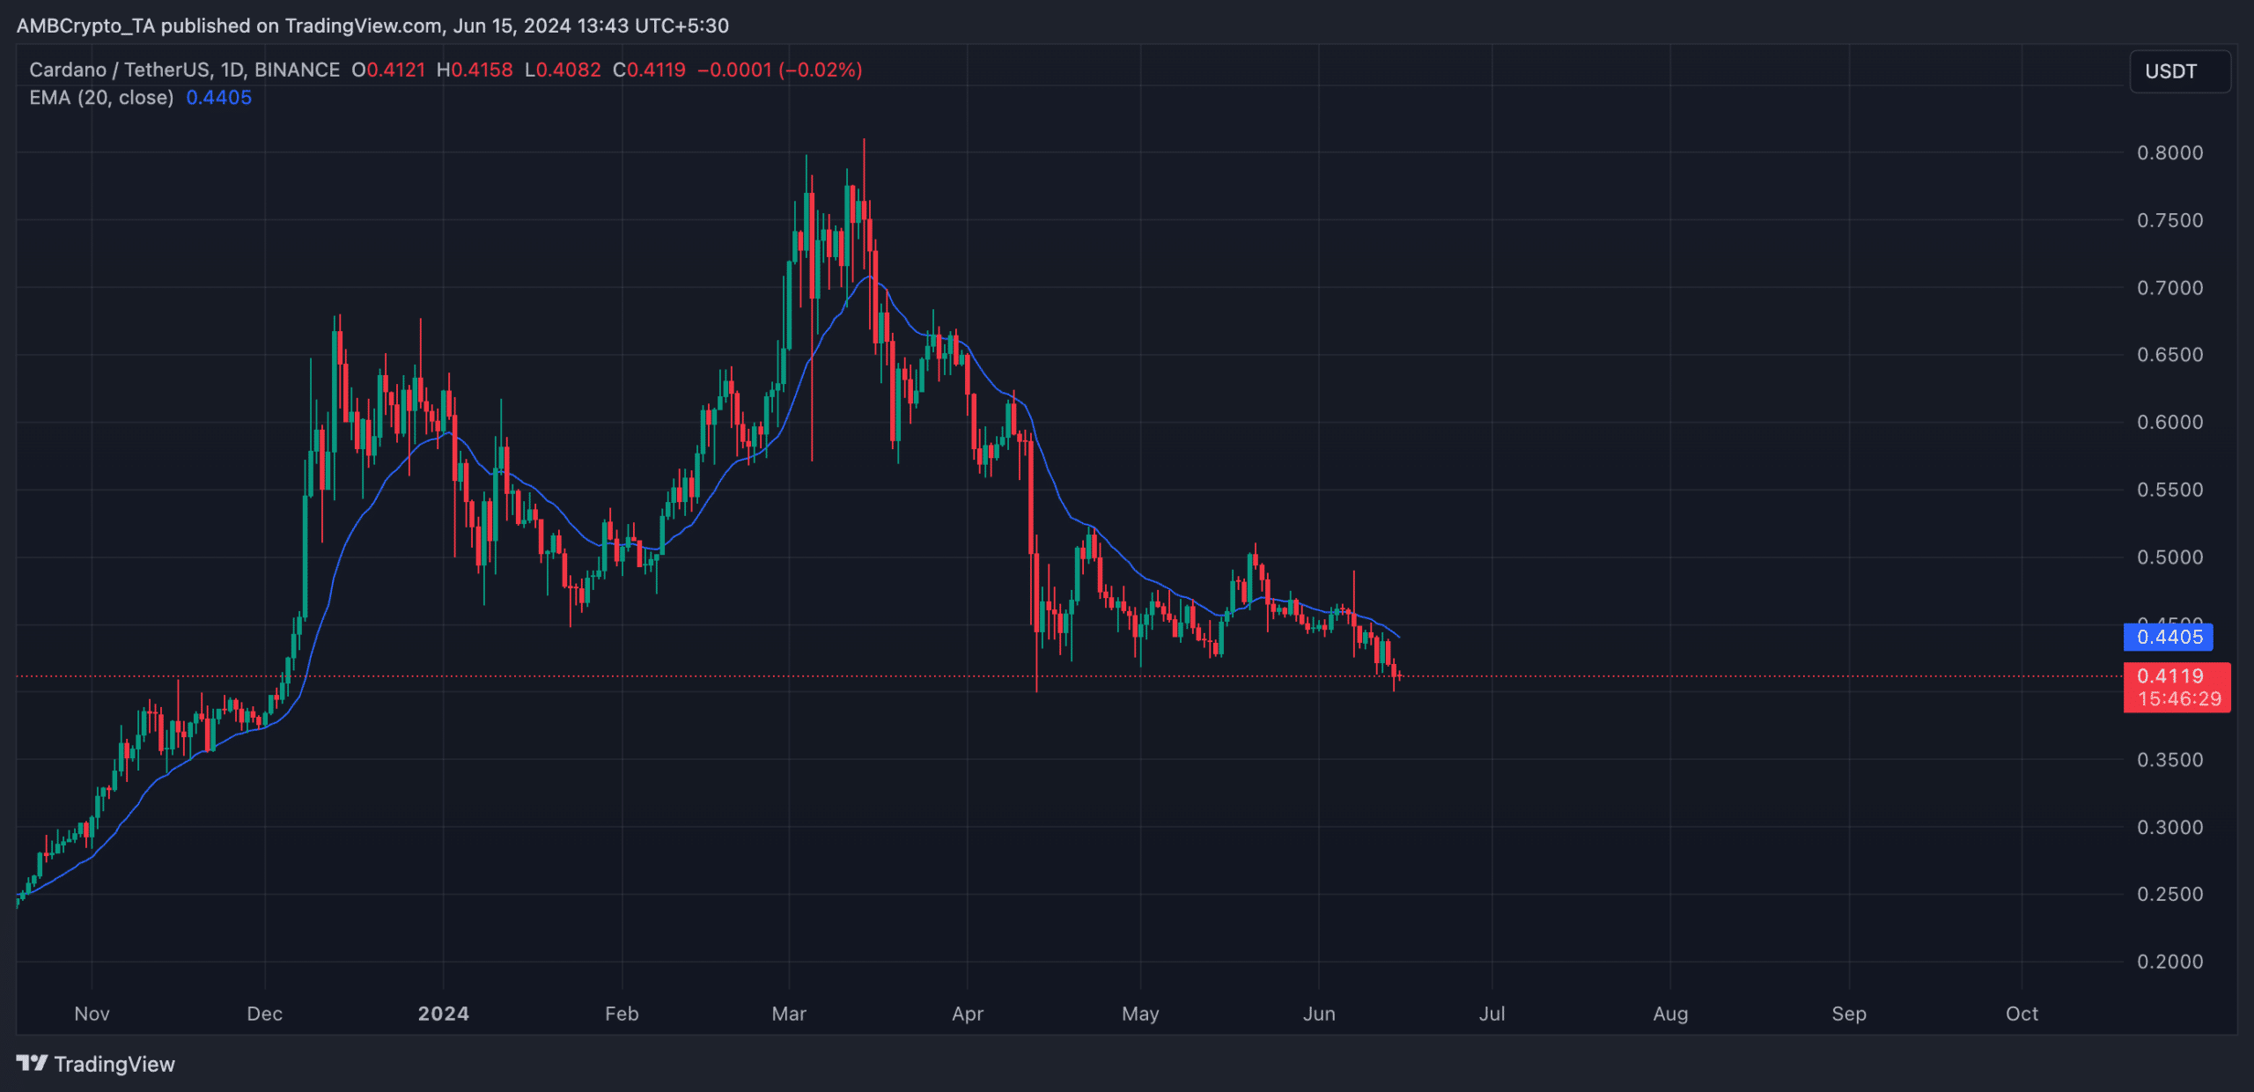Viewport: 2254px width, 1092px height.
Task: Click the Cardano / TetherUS symbol title
Action: [184, 70]
